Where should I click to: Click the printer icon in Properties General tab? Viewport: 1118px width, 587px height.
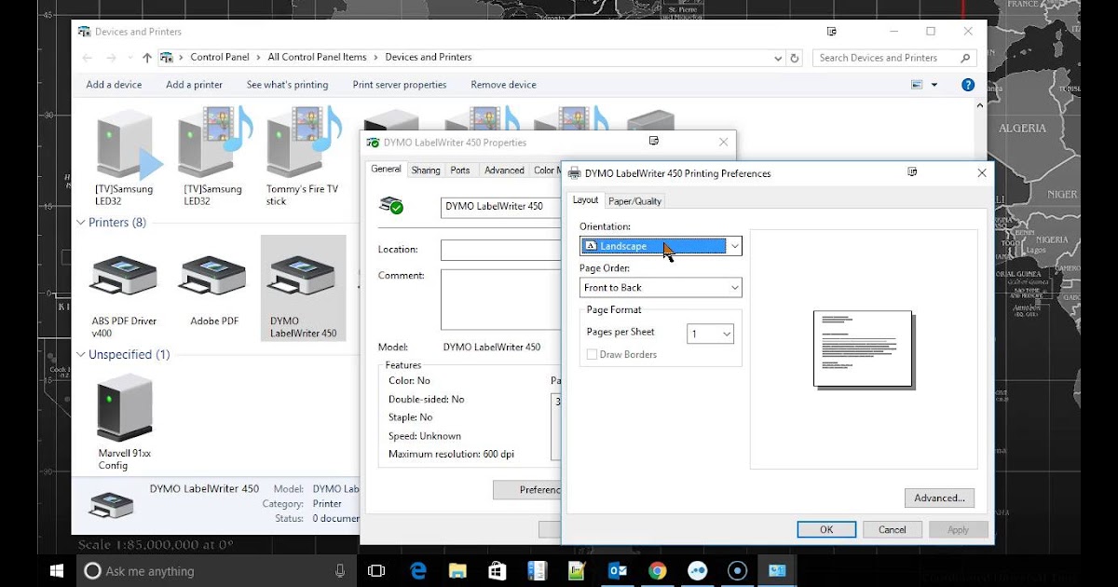[391, 206]
